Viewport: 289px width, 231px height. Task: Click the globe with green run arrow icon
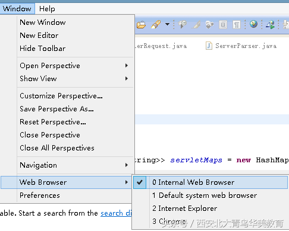coord(271,24)
